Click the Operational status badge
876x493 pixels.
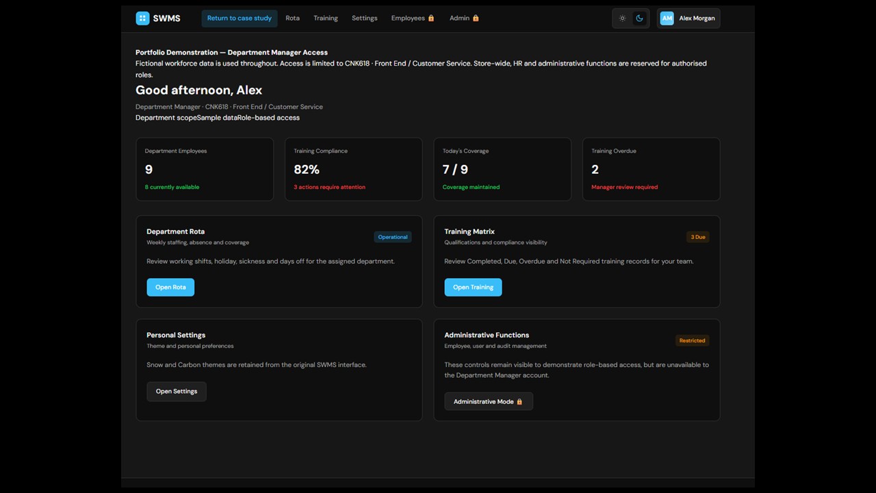pos(393,237)
